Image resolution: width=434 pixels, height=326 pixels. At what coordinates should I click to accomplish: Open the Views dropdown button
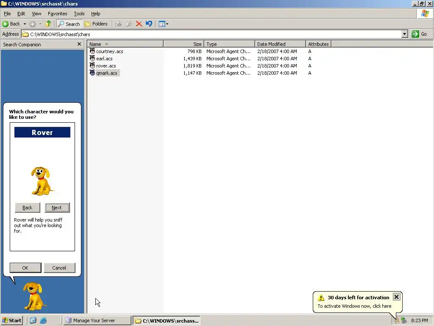164,24
